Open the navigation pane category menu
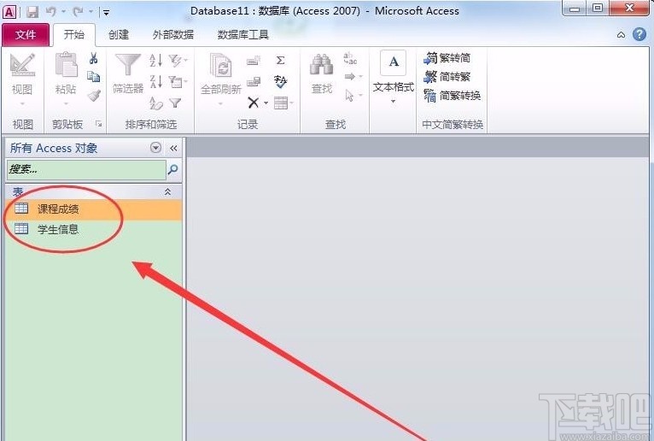Image resolution: width=654 pixels, height=441 pixels. tap(155, 148)
